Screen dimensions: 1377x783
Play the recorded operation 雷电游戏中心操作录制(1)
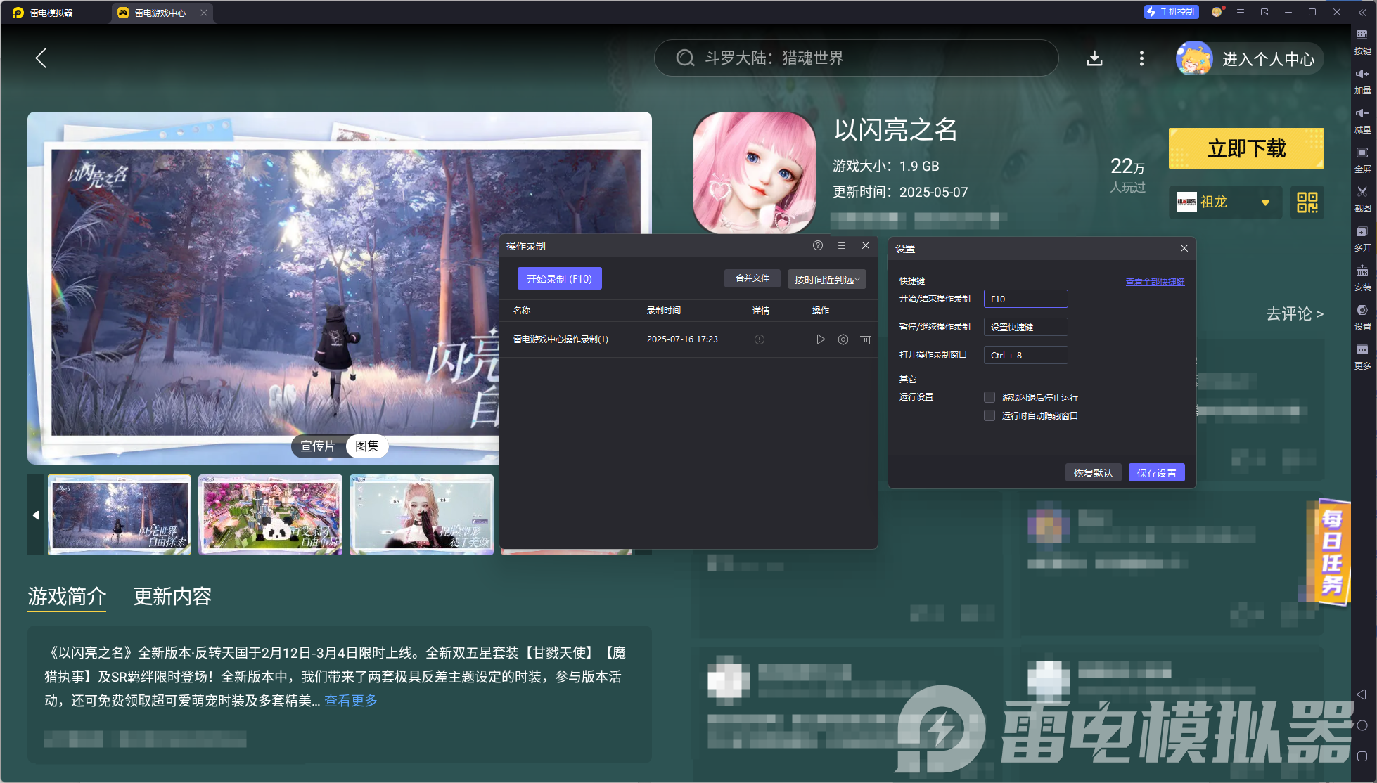[820, 339]
